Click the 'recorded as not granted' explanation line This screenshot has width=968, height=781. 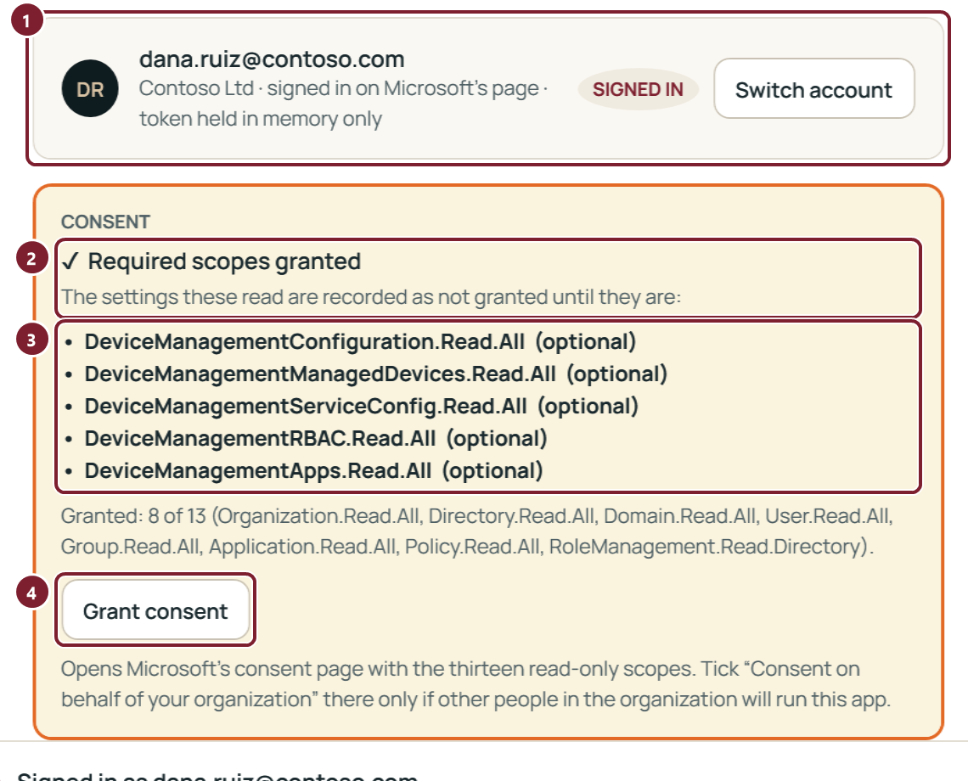(x=371, y=297)
